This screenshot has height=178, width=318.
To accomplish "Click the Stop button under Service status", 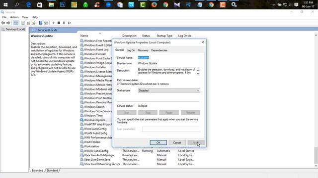I will coord(148,112).
